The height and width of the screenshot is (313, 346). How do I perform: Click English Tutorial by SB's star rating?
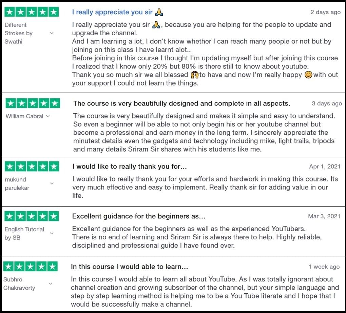[32, 216]
